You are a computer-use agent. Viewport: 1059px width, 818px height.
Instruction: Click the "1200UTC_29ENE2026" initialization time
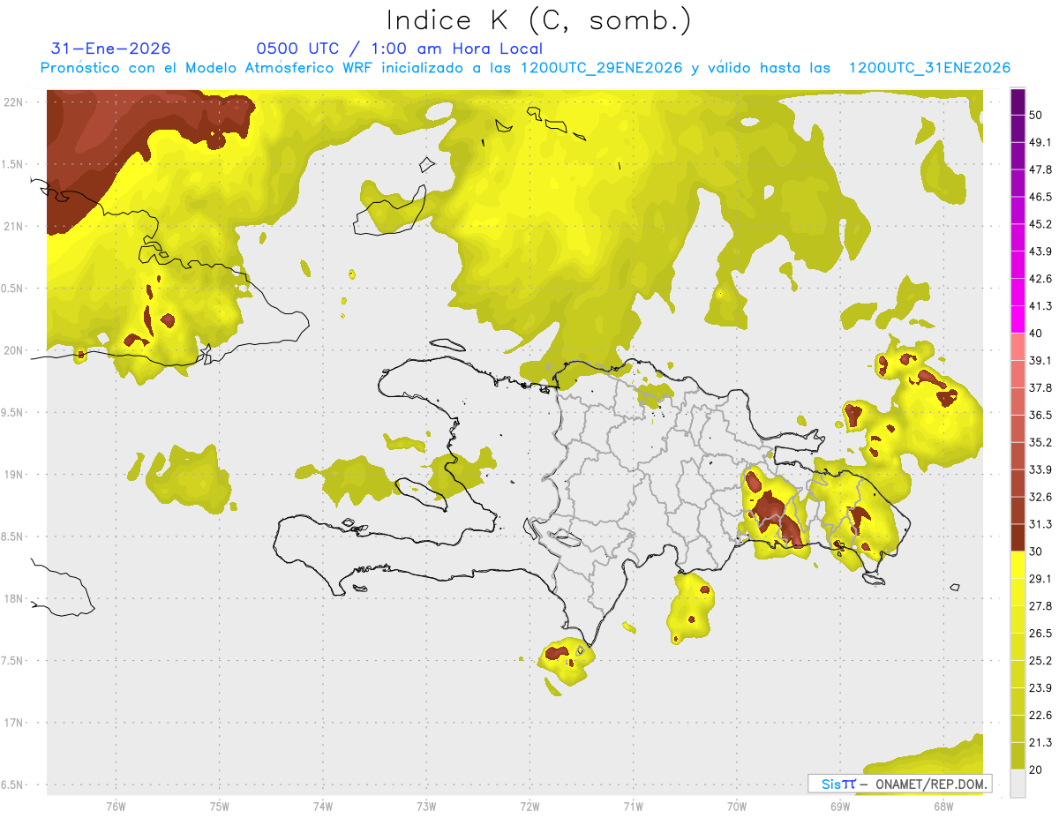tap(602, 68)
